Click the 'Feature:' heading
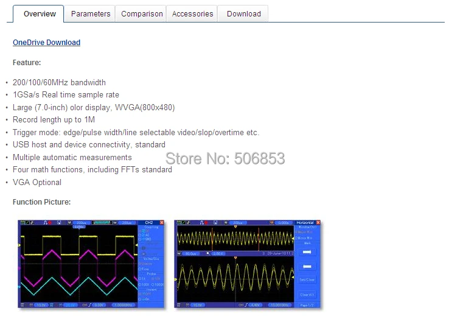The image size is (449, 316). tap(27, 63)
